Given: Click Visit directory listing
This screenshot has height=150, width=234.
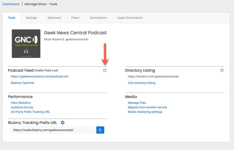Looking at the screenshot, I should pyautogui.click(x=141, y=83).
